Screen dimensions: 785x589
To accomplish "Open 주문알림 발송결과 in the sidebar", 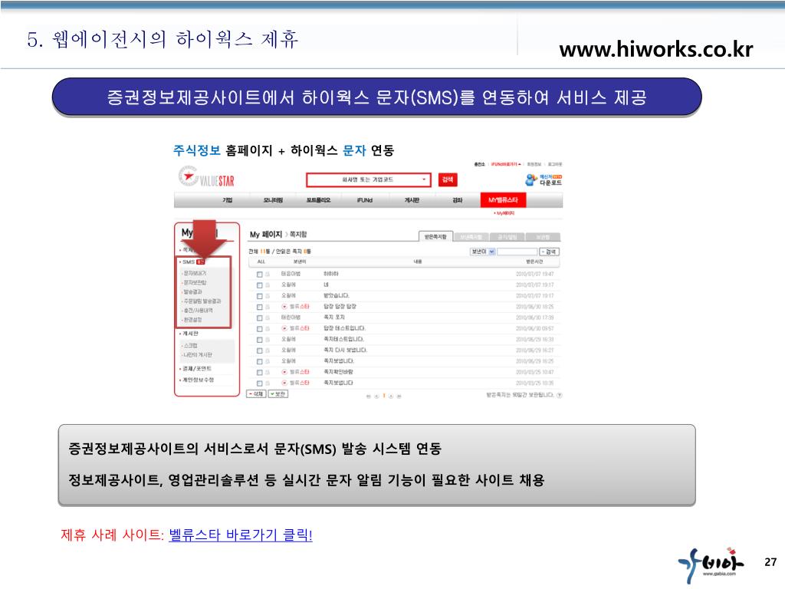I will (202, 301).
